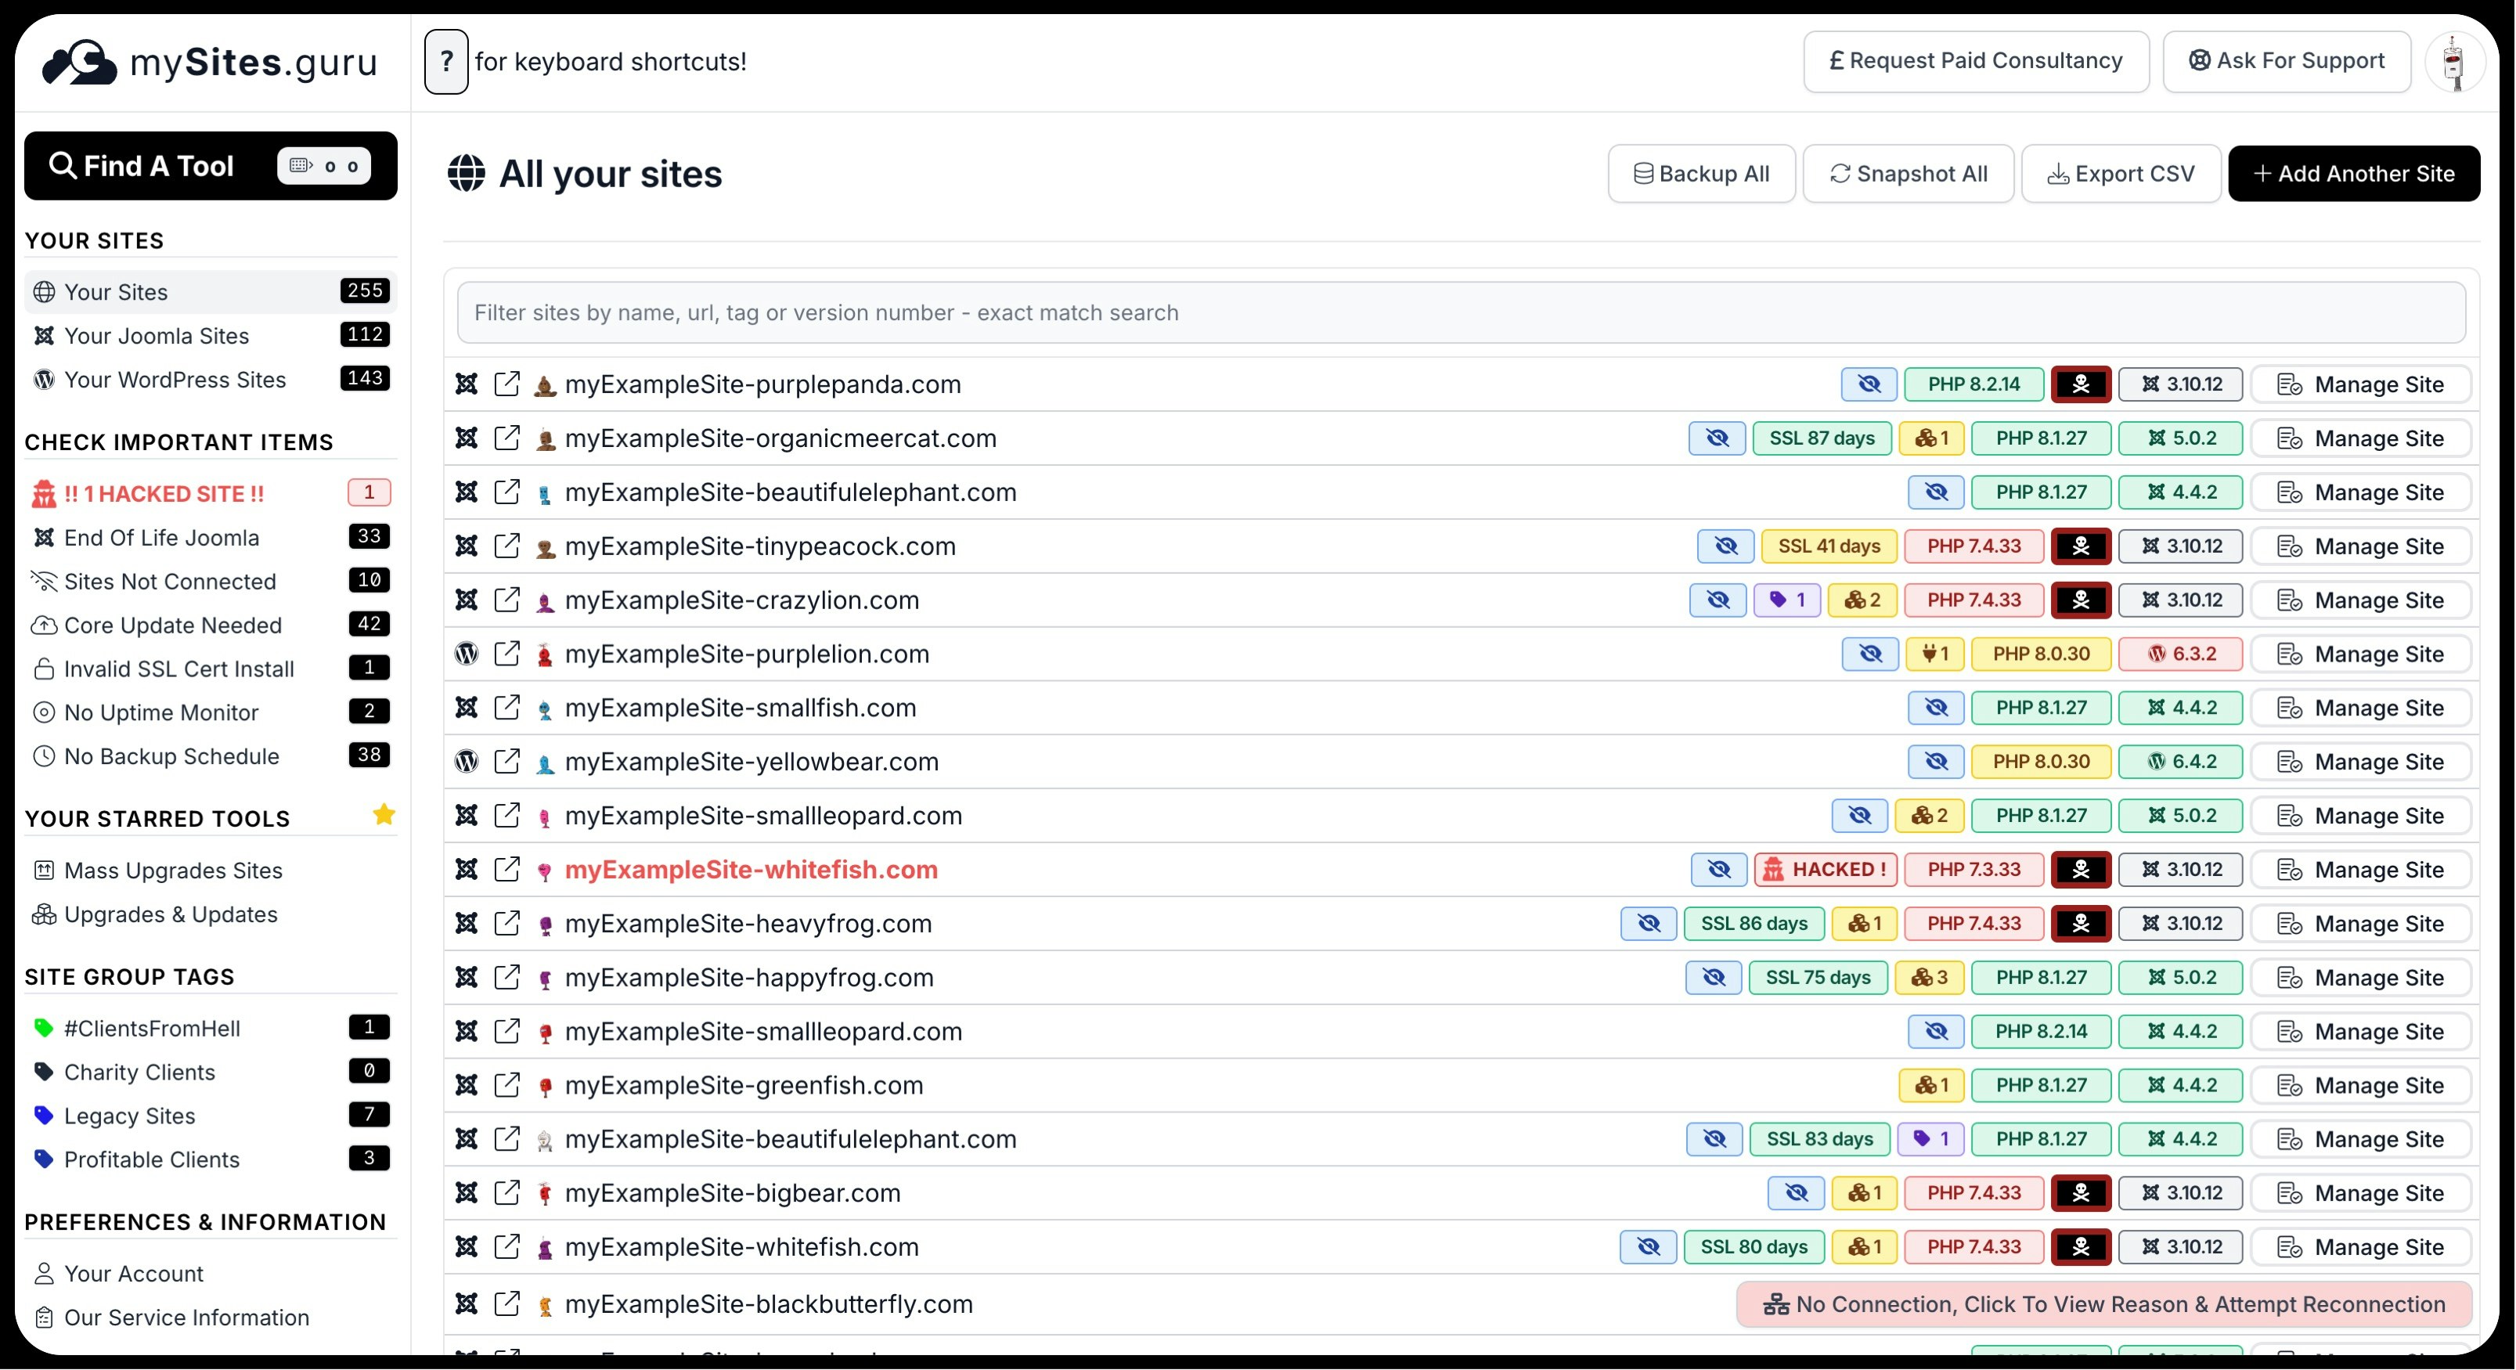
Task: Click the question mark keyboard shortcuts key
Action: click(446, 62)
